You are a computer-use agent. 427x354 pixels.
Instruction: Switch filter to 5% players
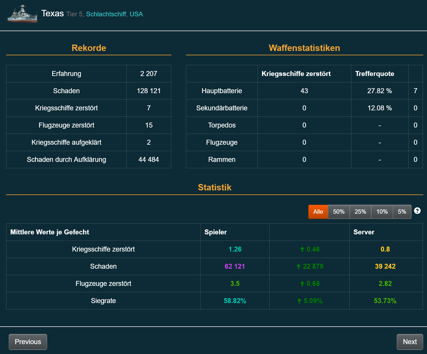[402, 212]
